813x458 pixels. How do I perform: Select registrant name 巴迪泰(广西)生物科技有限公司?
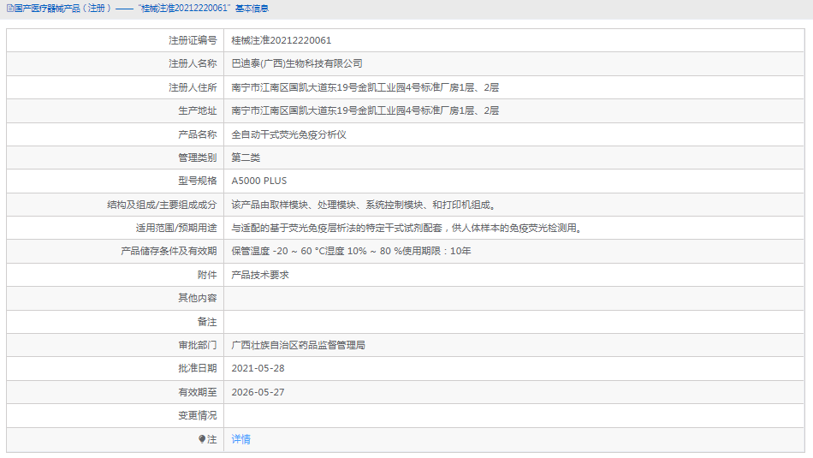[x=297, y=64]
